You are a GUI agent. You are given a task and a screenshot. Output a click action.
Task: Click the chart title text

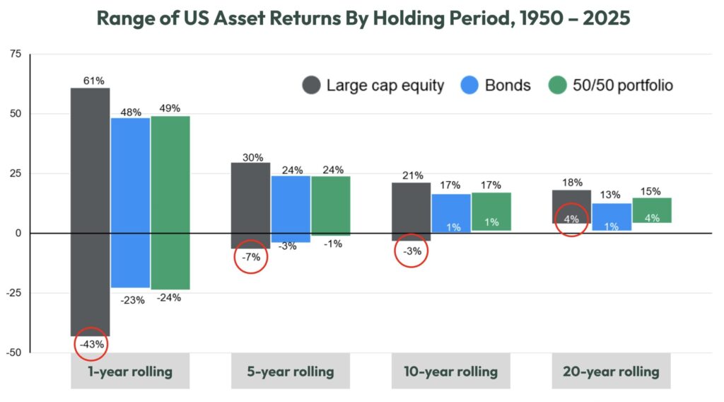click(363, 18)
